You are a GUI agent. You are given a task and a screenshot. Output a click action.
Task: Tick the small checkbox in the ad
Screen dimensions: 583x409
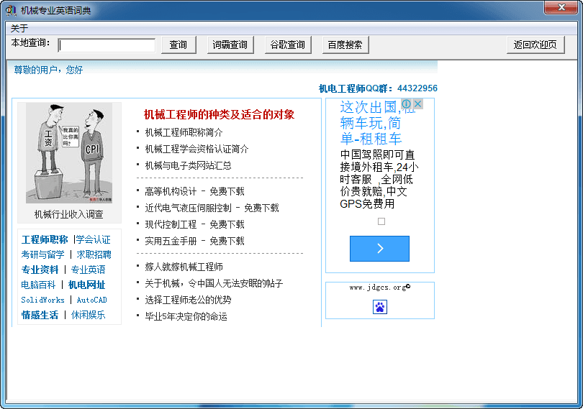coord(381,221)
